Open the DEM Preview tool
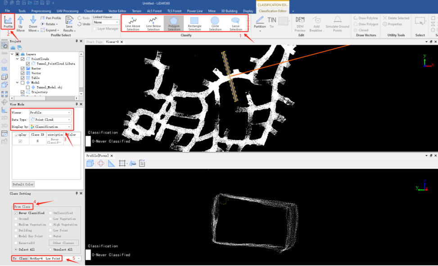The height and width of the screenshot is (266, 438). coord(300,23)
